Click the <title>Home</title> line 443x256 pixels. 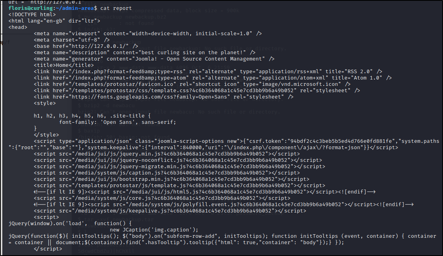(x=64, y=65)
